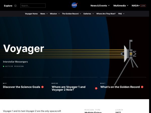Click the WHERE heading label
This screenshot has height=113, width=151.
55,83
